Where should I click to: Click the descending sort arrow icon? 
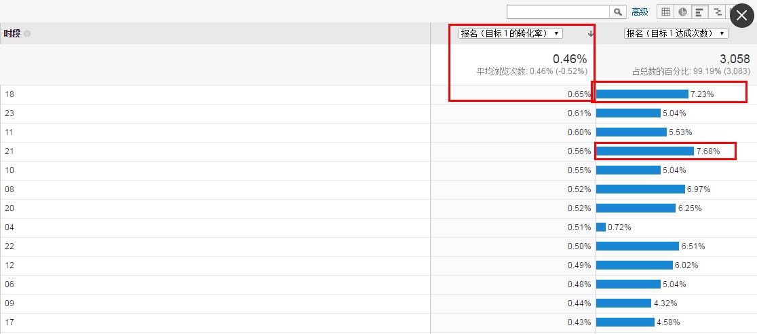[590, 34]
